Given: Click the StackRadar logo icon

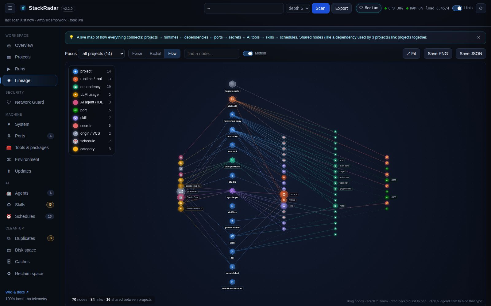Looking at the screenshot, I should point(23,8).
